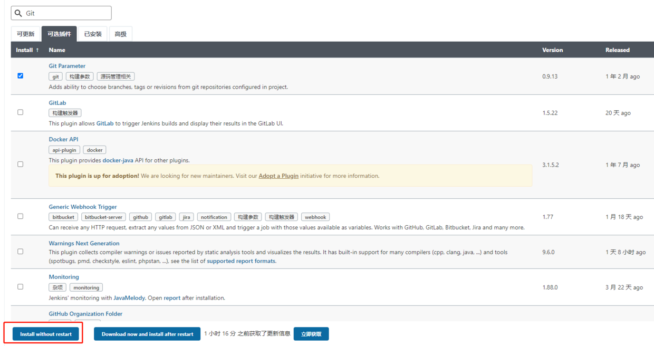Image resolution: width=654 pixels, height=346 pixels.
Task: Open the JavaMelody link
Action: [129, 298]
